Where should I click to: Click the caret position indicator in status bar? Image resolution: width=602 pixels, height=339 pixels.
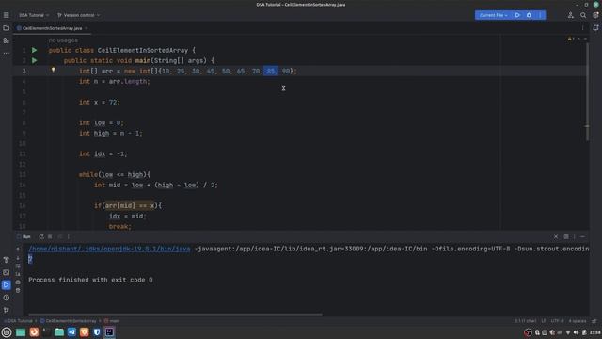coord(525,321)
